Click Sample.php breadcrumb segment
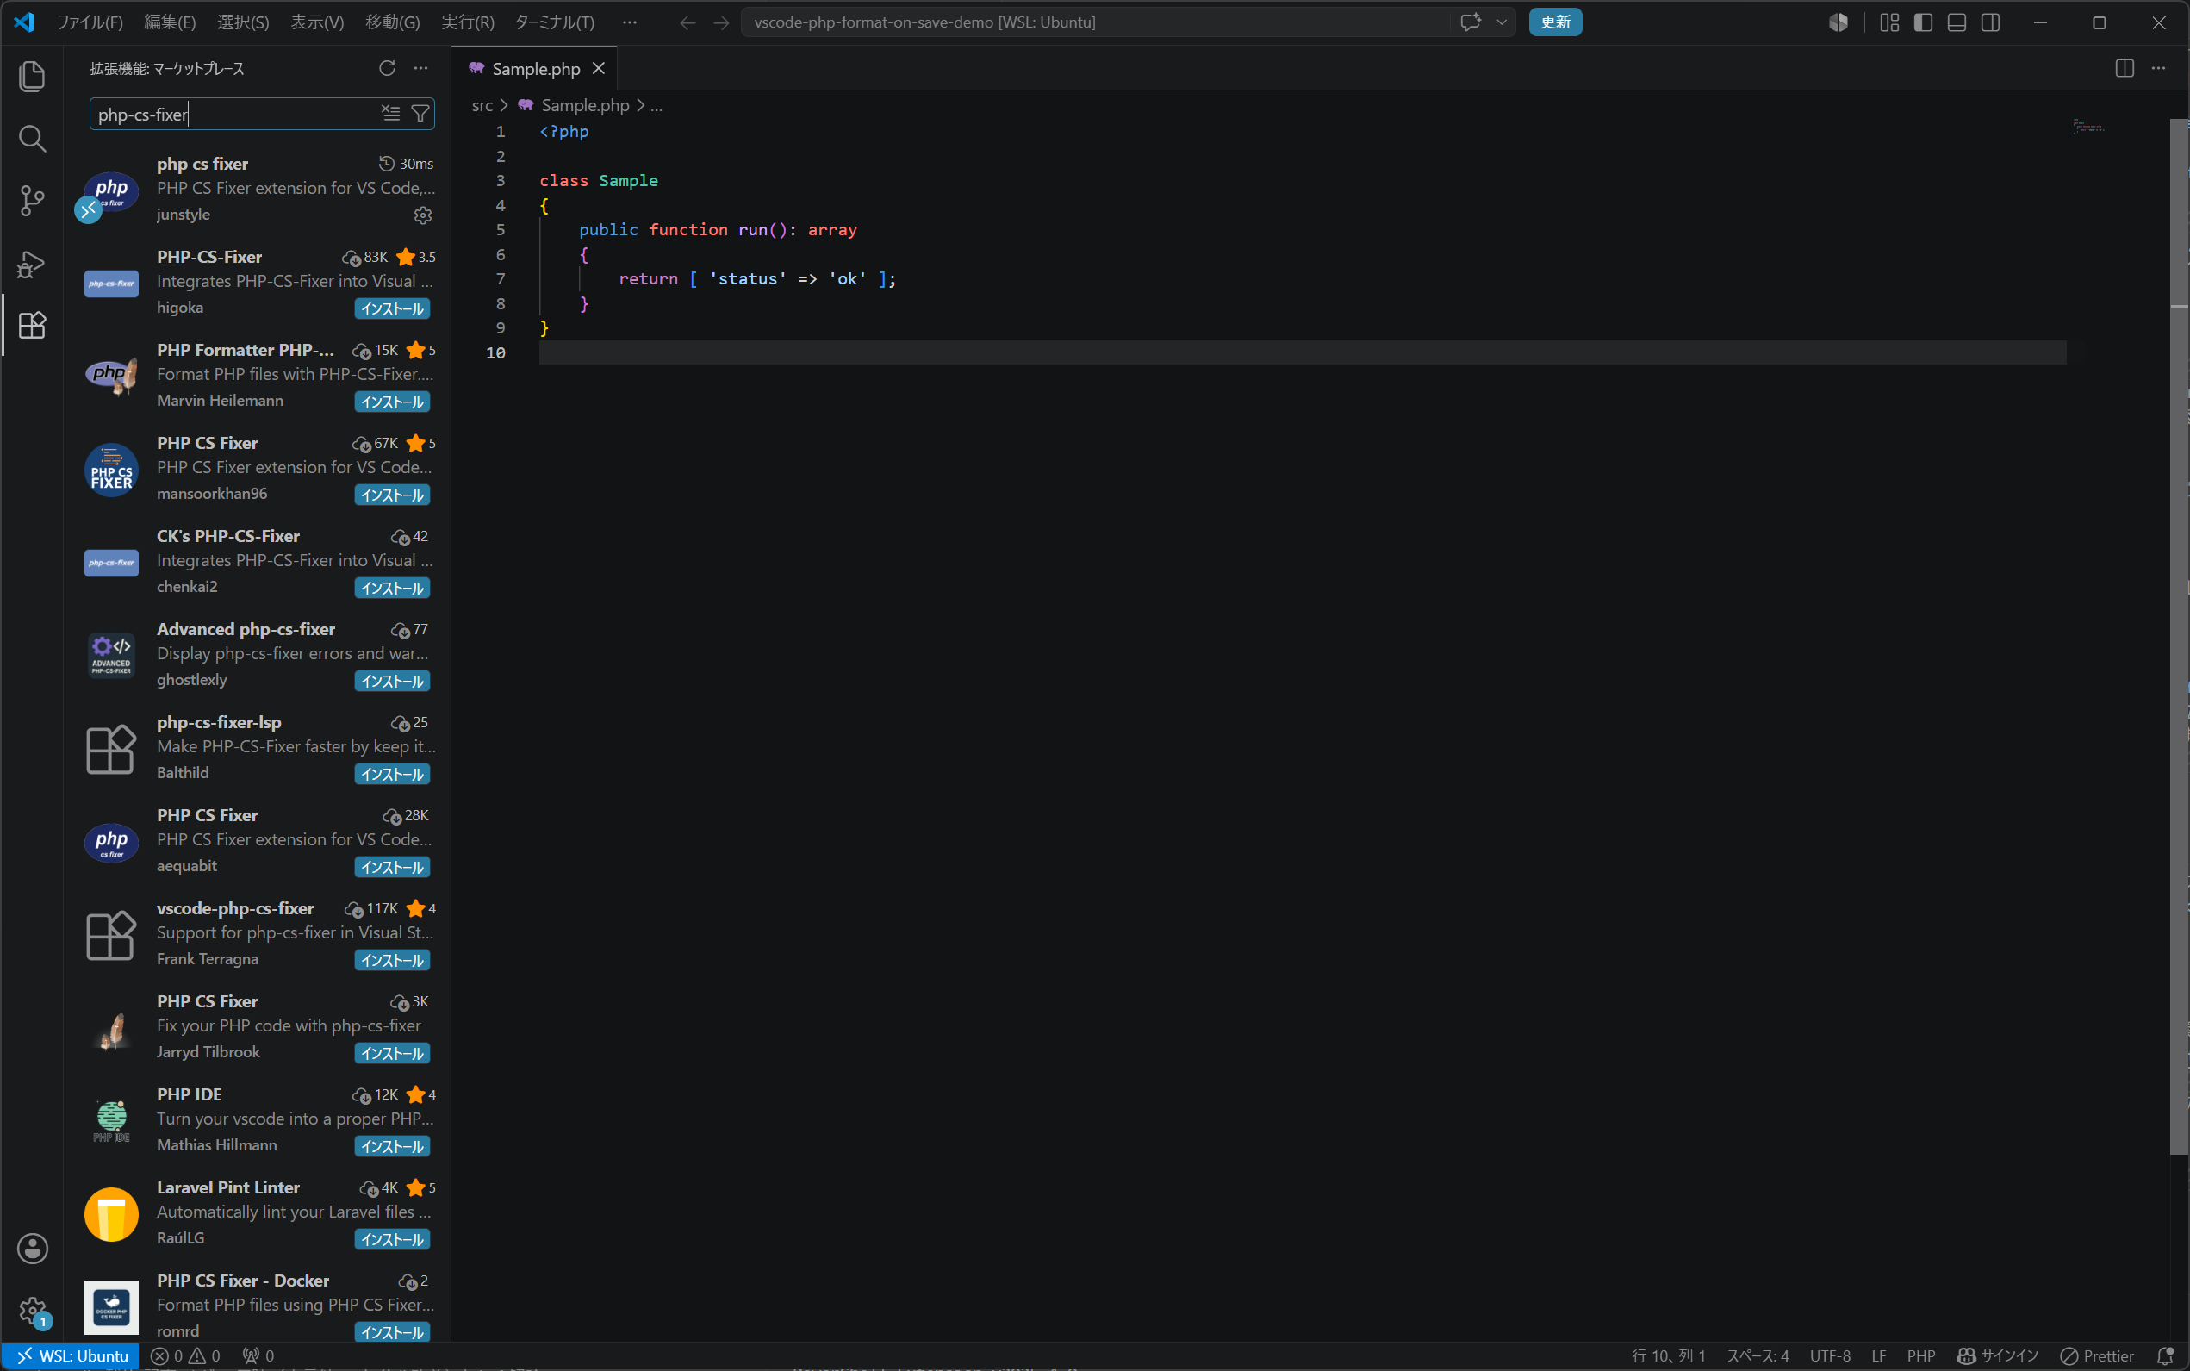 point(585,106)
